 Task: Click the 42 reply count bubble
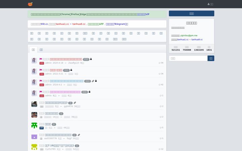[161, 85]
